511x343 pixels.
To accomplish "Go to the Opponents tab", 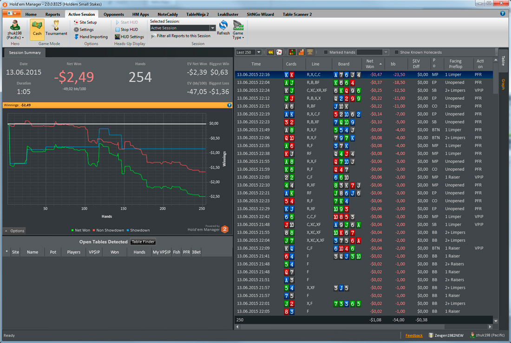I will click(x=114, y=14).
